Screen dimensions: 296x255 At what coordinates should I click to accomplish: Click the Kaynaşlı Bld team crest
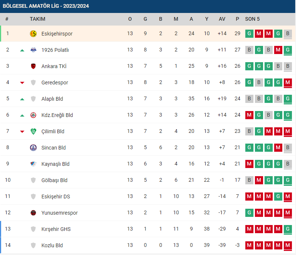pyautogui.click(x=33, y=164)
